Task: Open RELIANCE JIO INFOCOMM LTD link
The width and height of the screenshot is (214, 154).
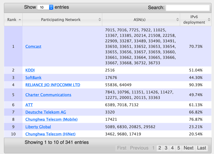Action: 53,85
